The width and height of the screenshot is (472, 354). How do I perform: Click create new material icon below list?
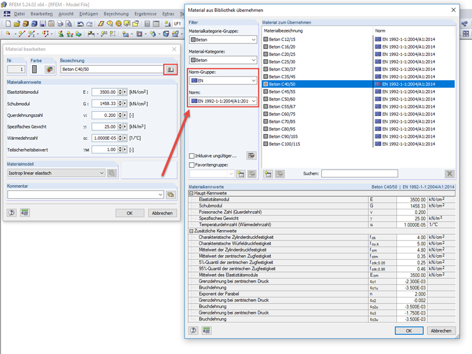click(x=268, y=174)
